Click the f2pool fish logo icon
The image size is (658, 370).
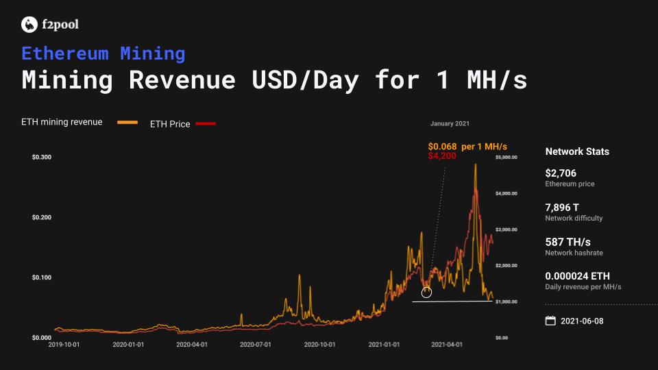tap(29, 25)
